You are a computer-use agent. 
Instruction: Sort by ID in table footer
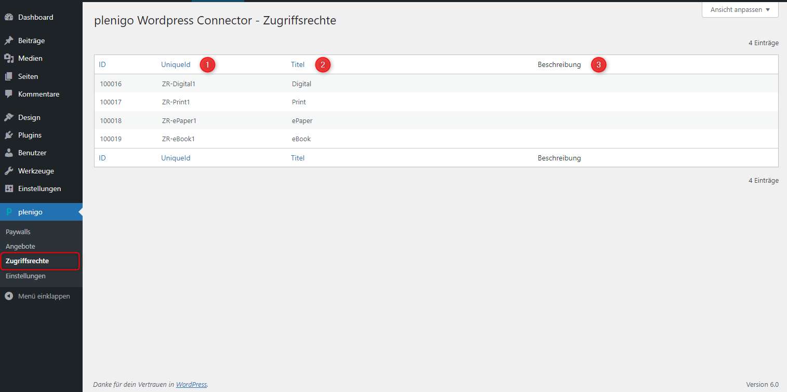[x=102, y=158]
